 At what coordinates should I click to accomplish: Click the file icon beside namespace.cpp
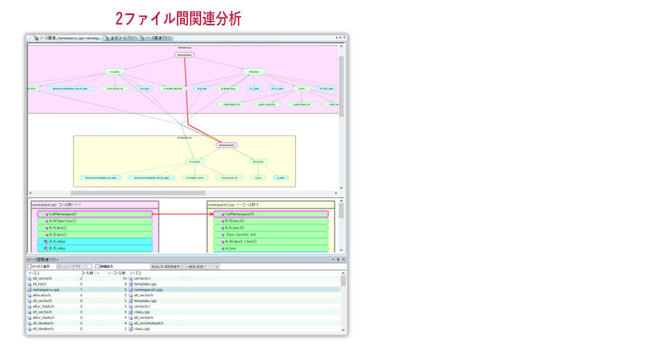(29, 290)
